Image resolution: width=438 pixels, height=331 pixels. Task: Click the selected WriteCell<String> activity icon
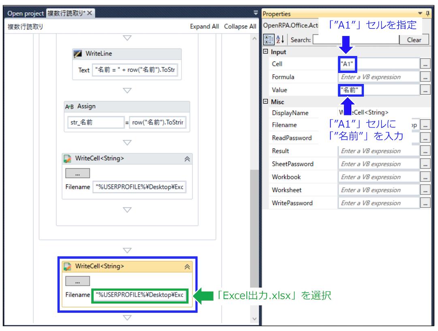click(x=67, y=266)
